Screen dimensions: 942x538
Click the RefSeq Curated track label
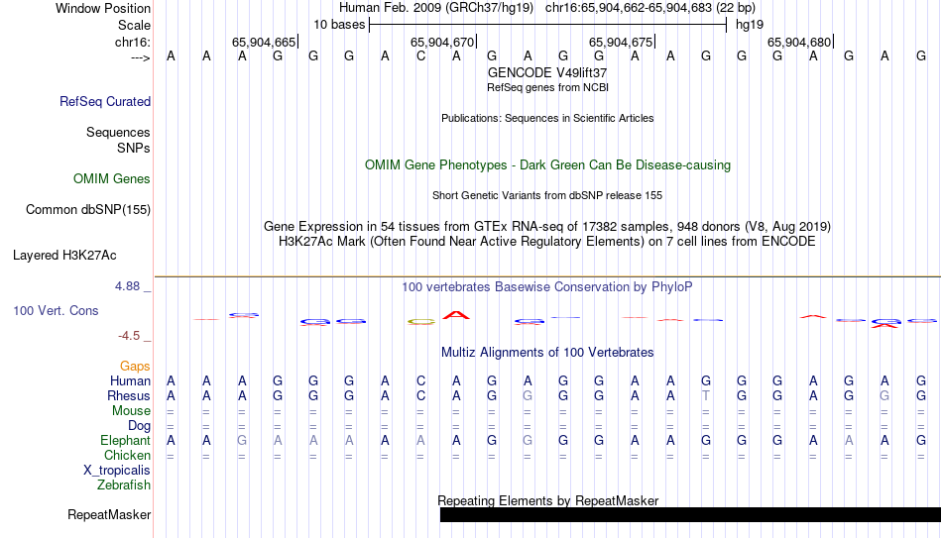pyautogui.click(x=104, y=101)
